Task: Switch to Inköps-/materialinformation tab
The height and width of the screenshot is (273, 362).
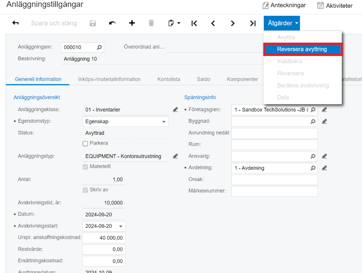Action: pos(109,79)
